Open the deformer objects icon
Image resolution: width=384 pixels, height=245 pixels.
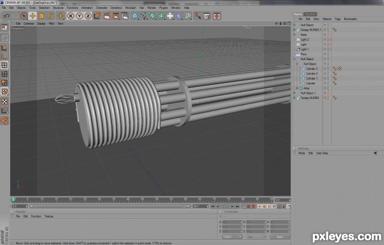[179, 16]
